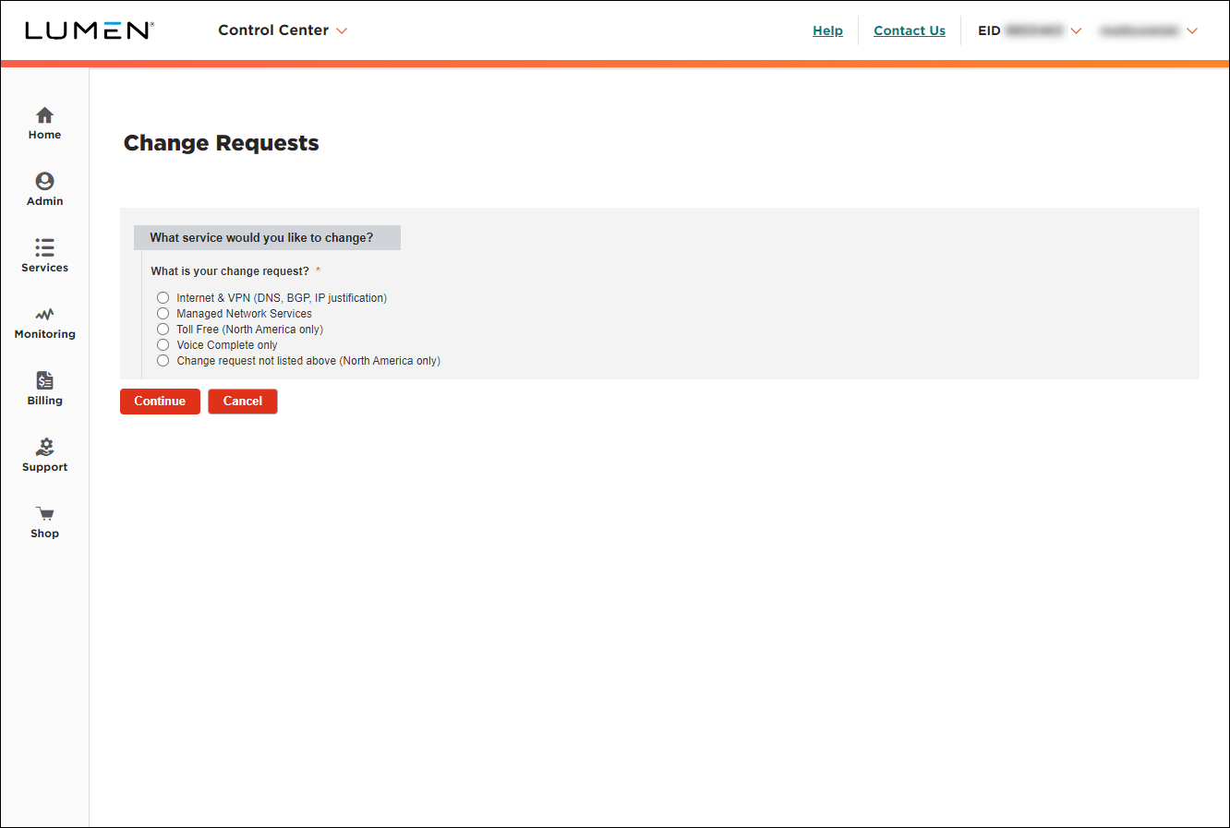Expand the Control Center dropdown
Viewport: 1230px width, 828px height.
click(283, 30)
